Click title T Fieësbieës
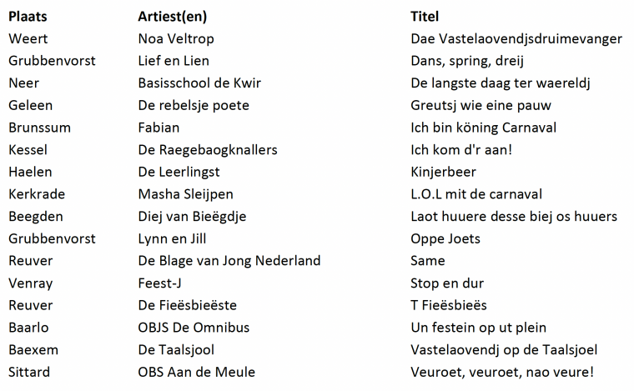The height and width of the screenshot is (391, 634). coord(449,306)
